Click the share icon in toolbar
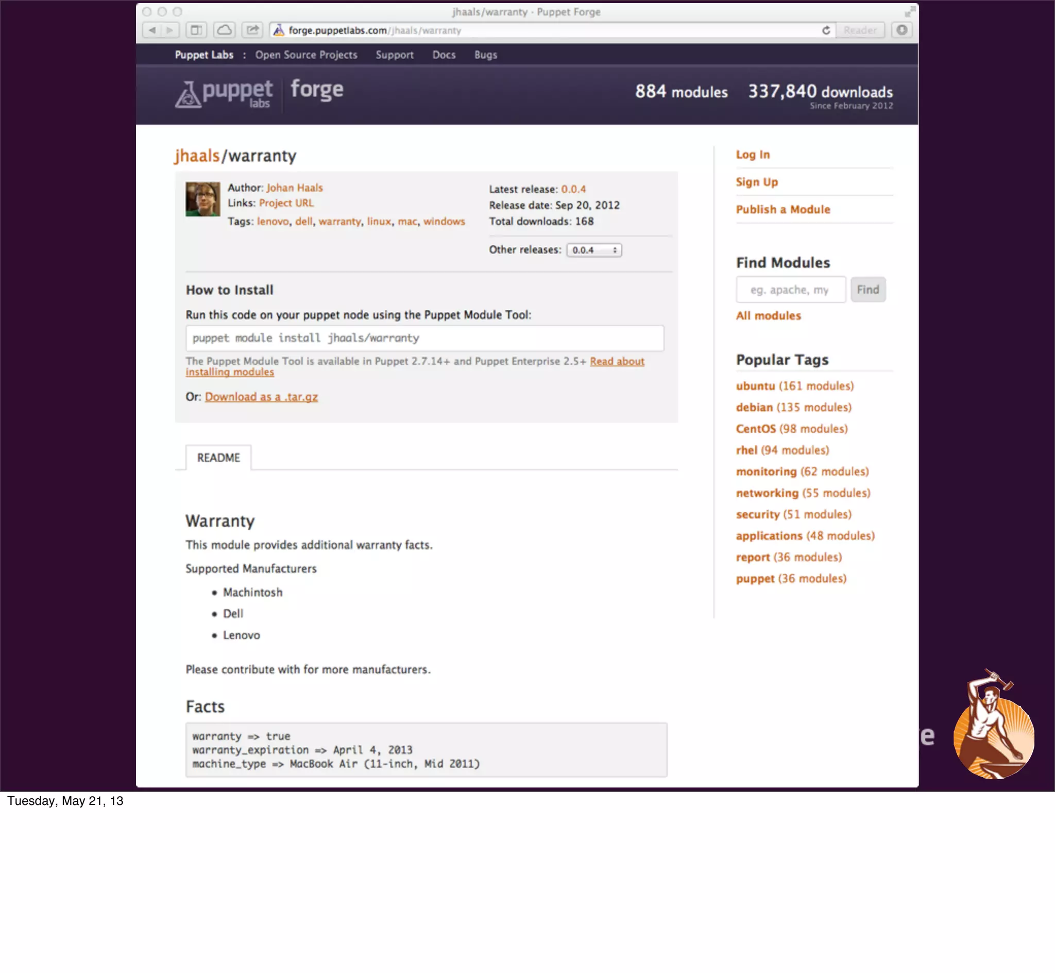The height and width of the screenshot is (973, 1055). coord(252,30)
